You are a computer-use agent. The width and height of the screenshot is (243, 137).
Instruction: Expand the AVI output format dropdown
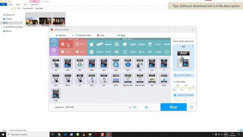[193, 46]
